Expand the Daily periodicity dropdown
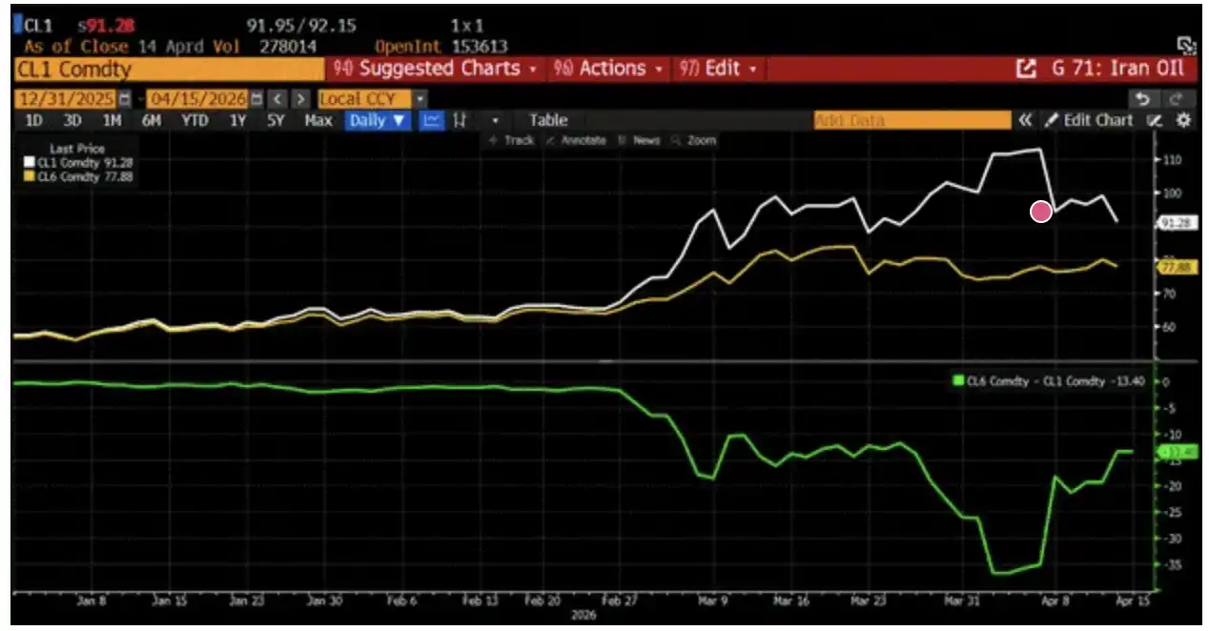The height and width of the screenshot is (631, 1209). [378, 120]
